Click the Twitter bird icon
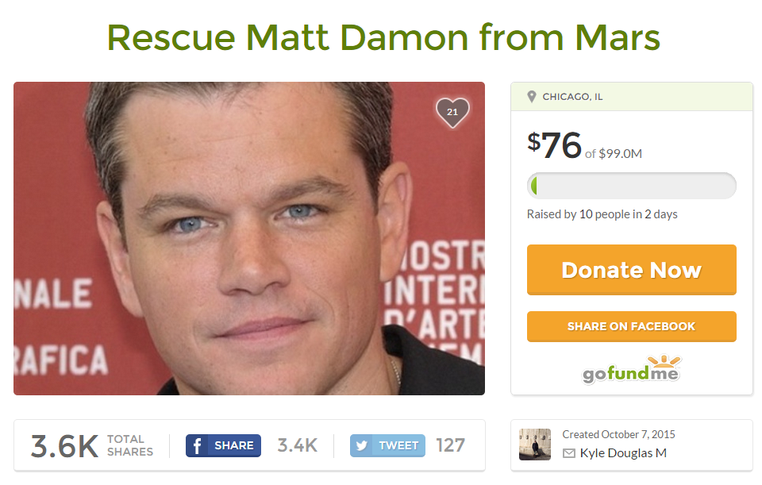 click(362, 445)
